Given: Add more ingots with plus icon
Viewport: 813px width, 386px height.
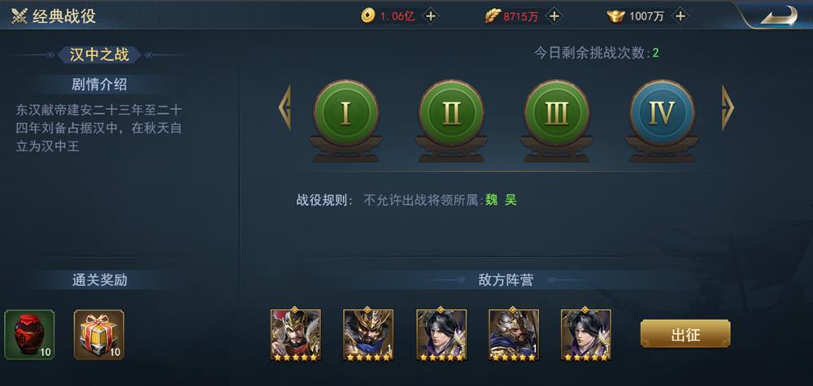Looking at the screenshot, I should point(680,16).
